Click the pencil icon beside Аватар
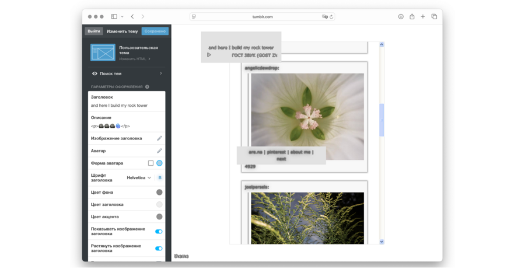Viewport: 525px width, 276px height. coord(159,151)
